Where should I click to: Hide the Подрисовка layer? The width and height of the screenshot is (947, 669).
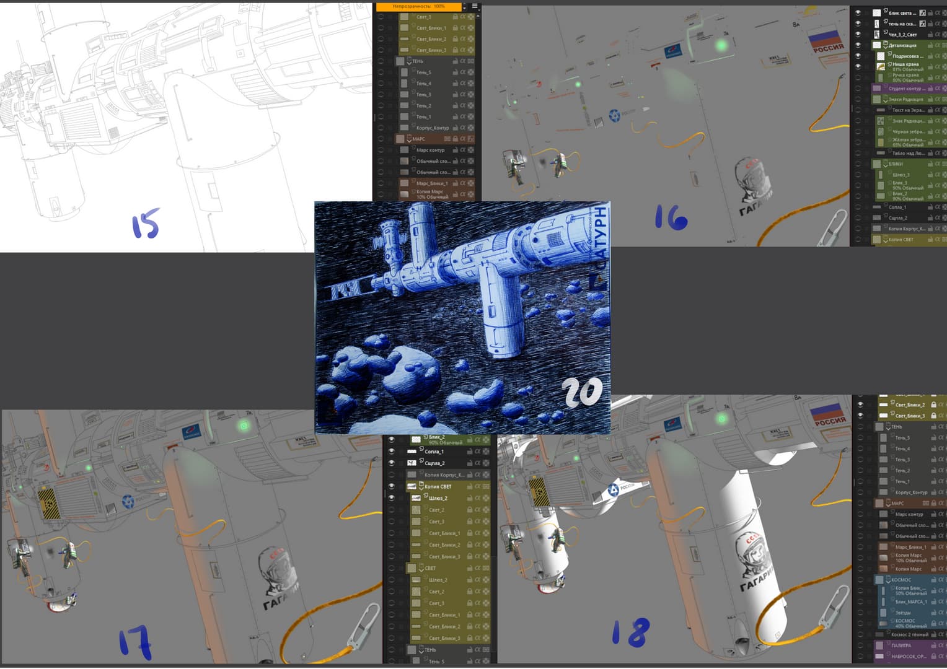(858, 56)
